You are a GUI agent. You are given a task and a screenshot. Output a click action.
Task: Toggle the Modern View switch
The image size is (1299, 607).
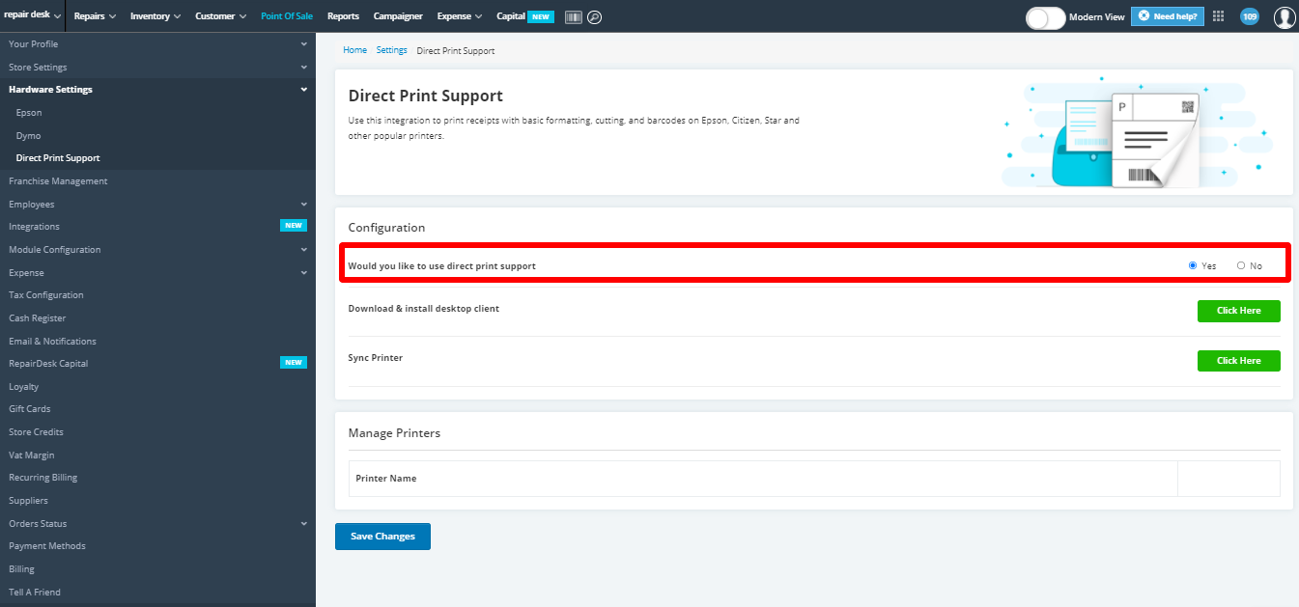coord(1045,16)
